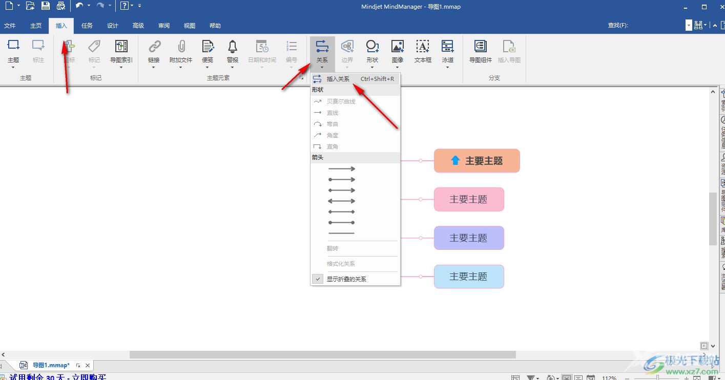The width and height of the screenshot is (725, 380).
Task: Click the Redo arrow icon
Action: [x=100, y=6]
